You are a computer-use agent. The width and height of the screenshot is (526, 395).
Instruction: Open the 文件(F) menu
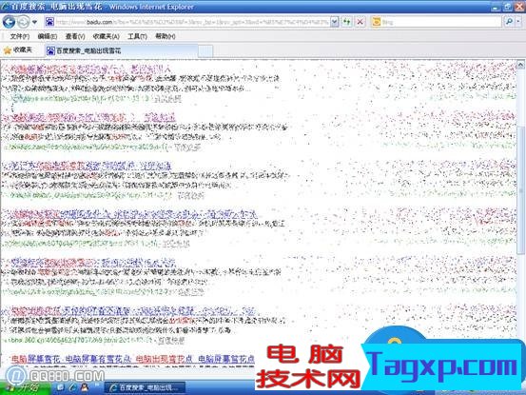(20, 36)
